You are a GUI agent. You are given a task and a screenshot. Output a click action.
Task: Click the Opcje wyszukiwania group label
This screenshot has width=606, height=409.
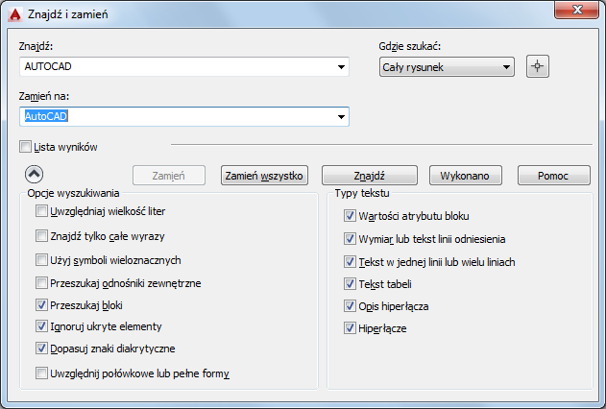tap(73, 193)
